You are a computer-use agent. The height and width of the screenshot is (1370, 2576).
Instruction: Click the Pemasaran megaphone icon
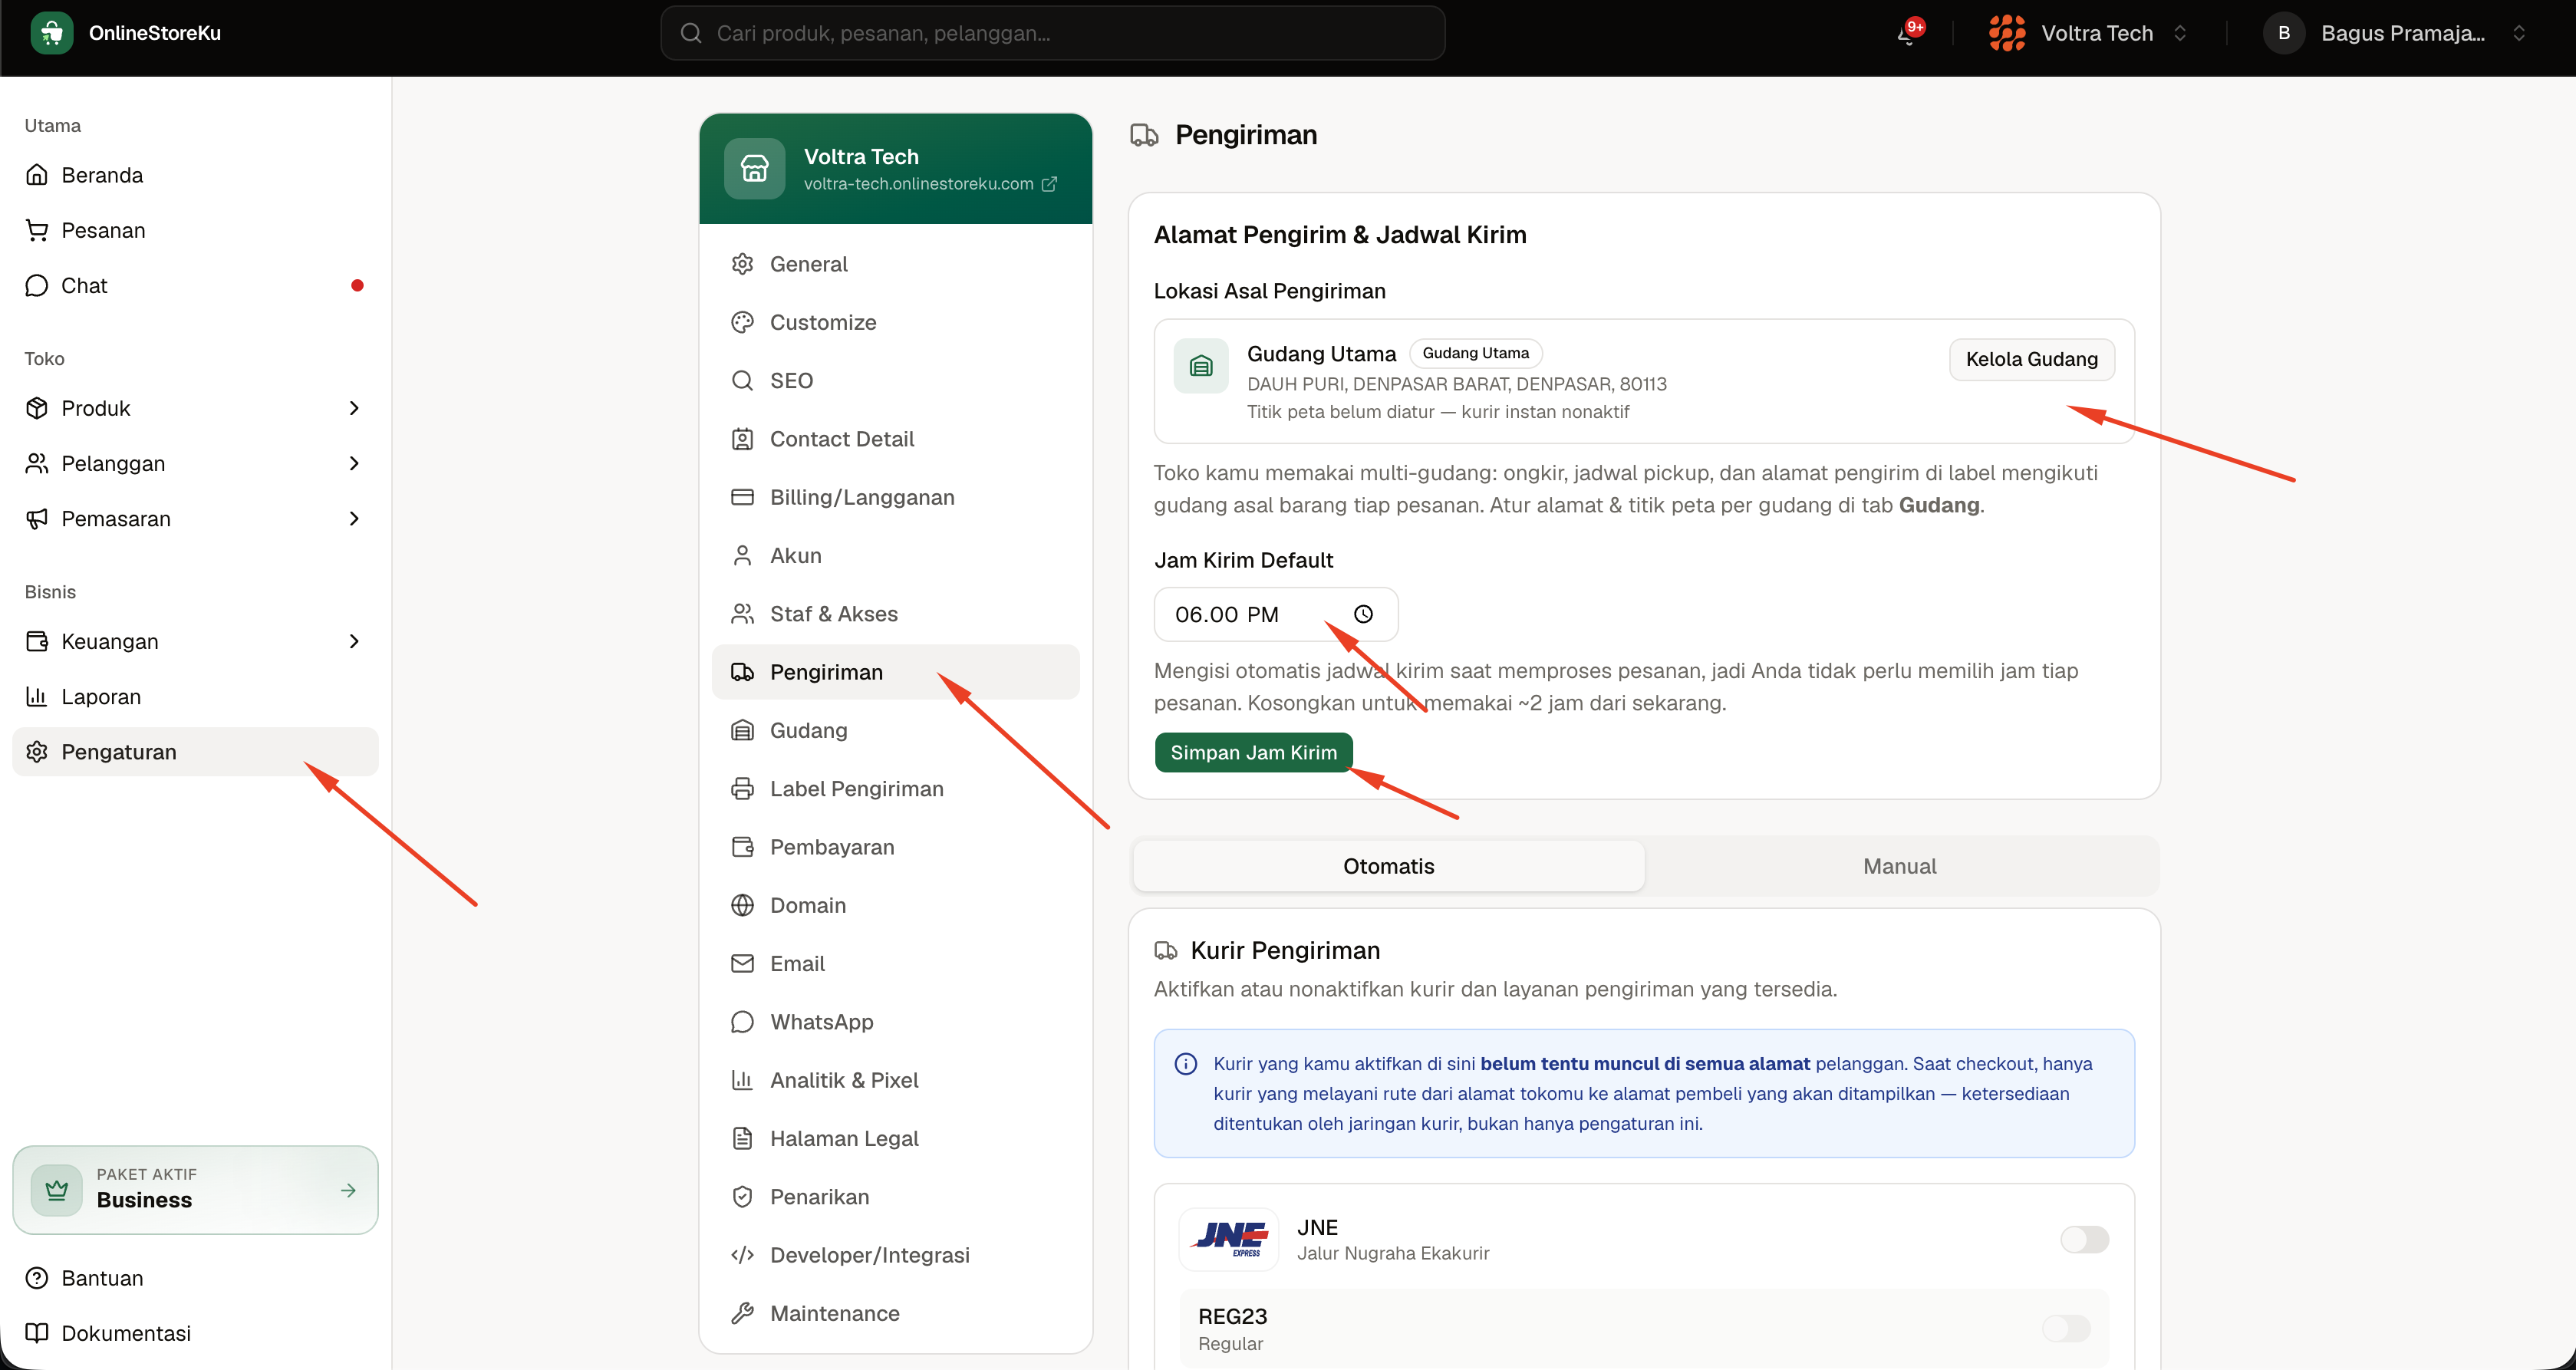coord(37,518)
